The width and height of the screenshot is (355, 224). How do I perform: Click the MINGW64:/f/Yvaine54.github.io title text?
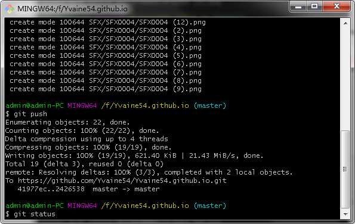(72, 9)
